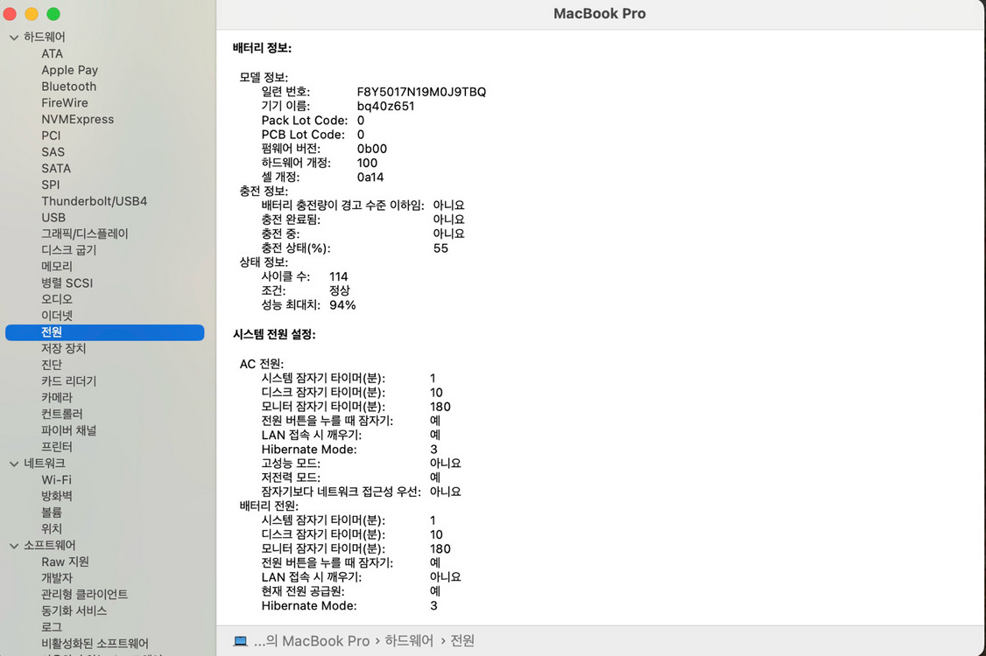Select Wi-Fi under 네트워크
The image size is (986, 656).
(55, 479)
